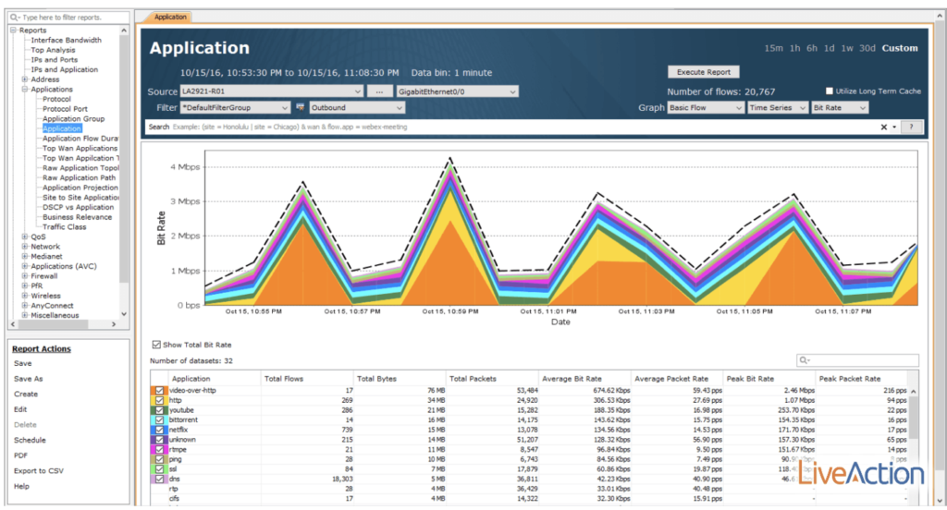The height and width of the screenshot is (510, 947).
Task: Enable Utilize Long Term Cache checkbox
Action: [830, 91]
